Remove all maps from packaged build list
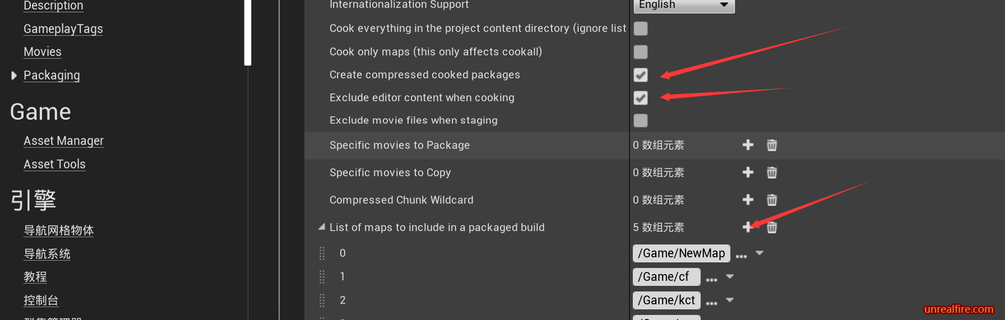 tap(772, 227)
